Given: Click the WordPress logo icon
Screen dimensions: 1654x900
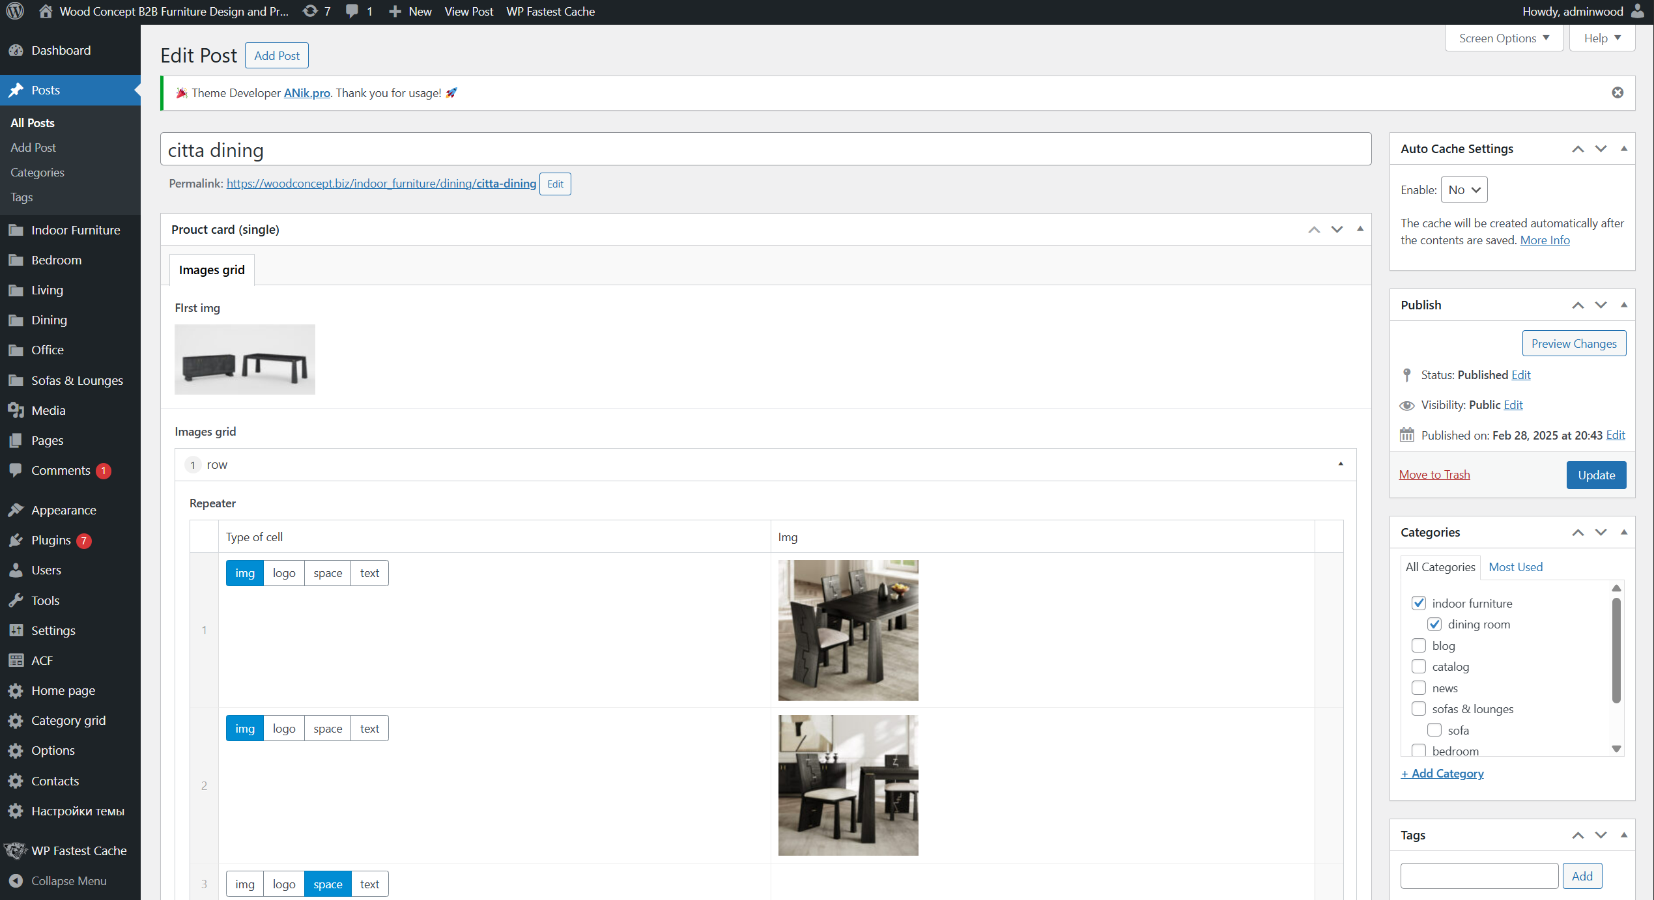Looking at the screenshot, I should click(15, 11).
